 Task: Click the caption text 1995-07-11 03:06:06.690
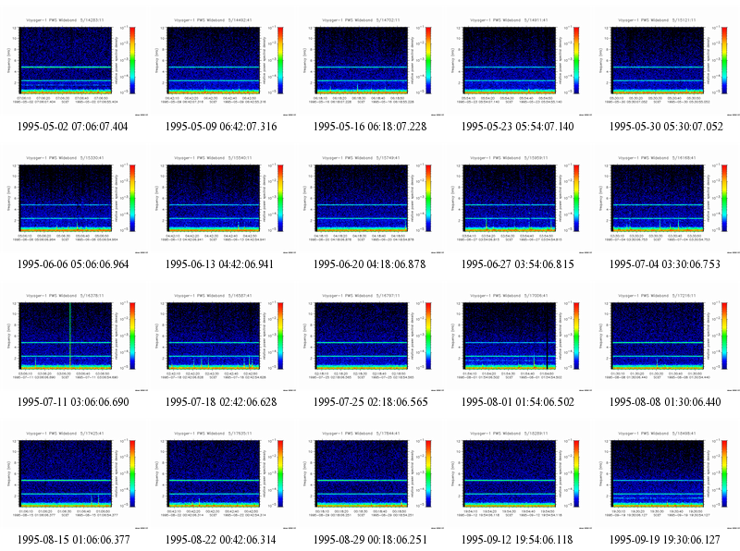(x=73, y=402)
